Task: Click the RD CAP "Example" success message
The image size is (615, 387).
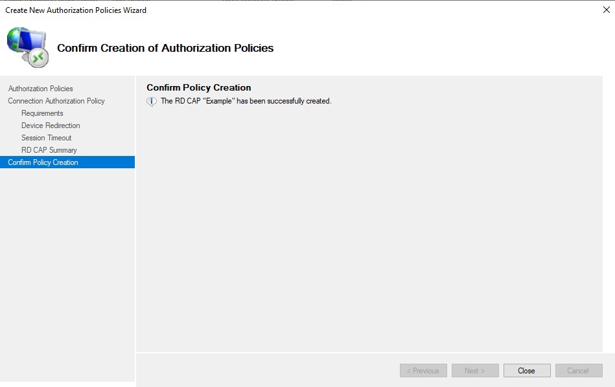Action: pyautogui.click(x=246, y=101)
